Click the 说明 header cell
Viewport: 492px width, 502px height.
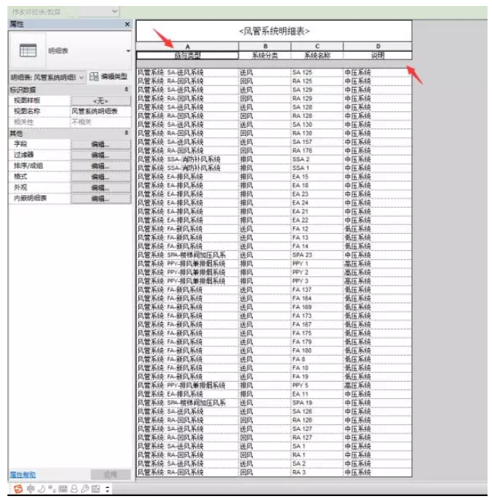(378, 56)
